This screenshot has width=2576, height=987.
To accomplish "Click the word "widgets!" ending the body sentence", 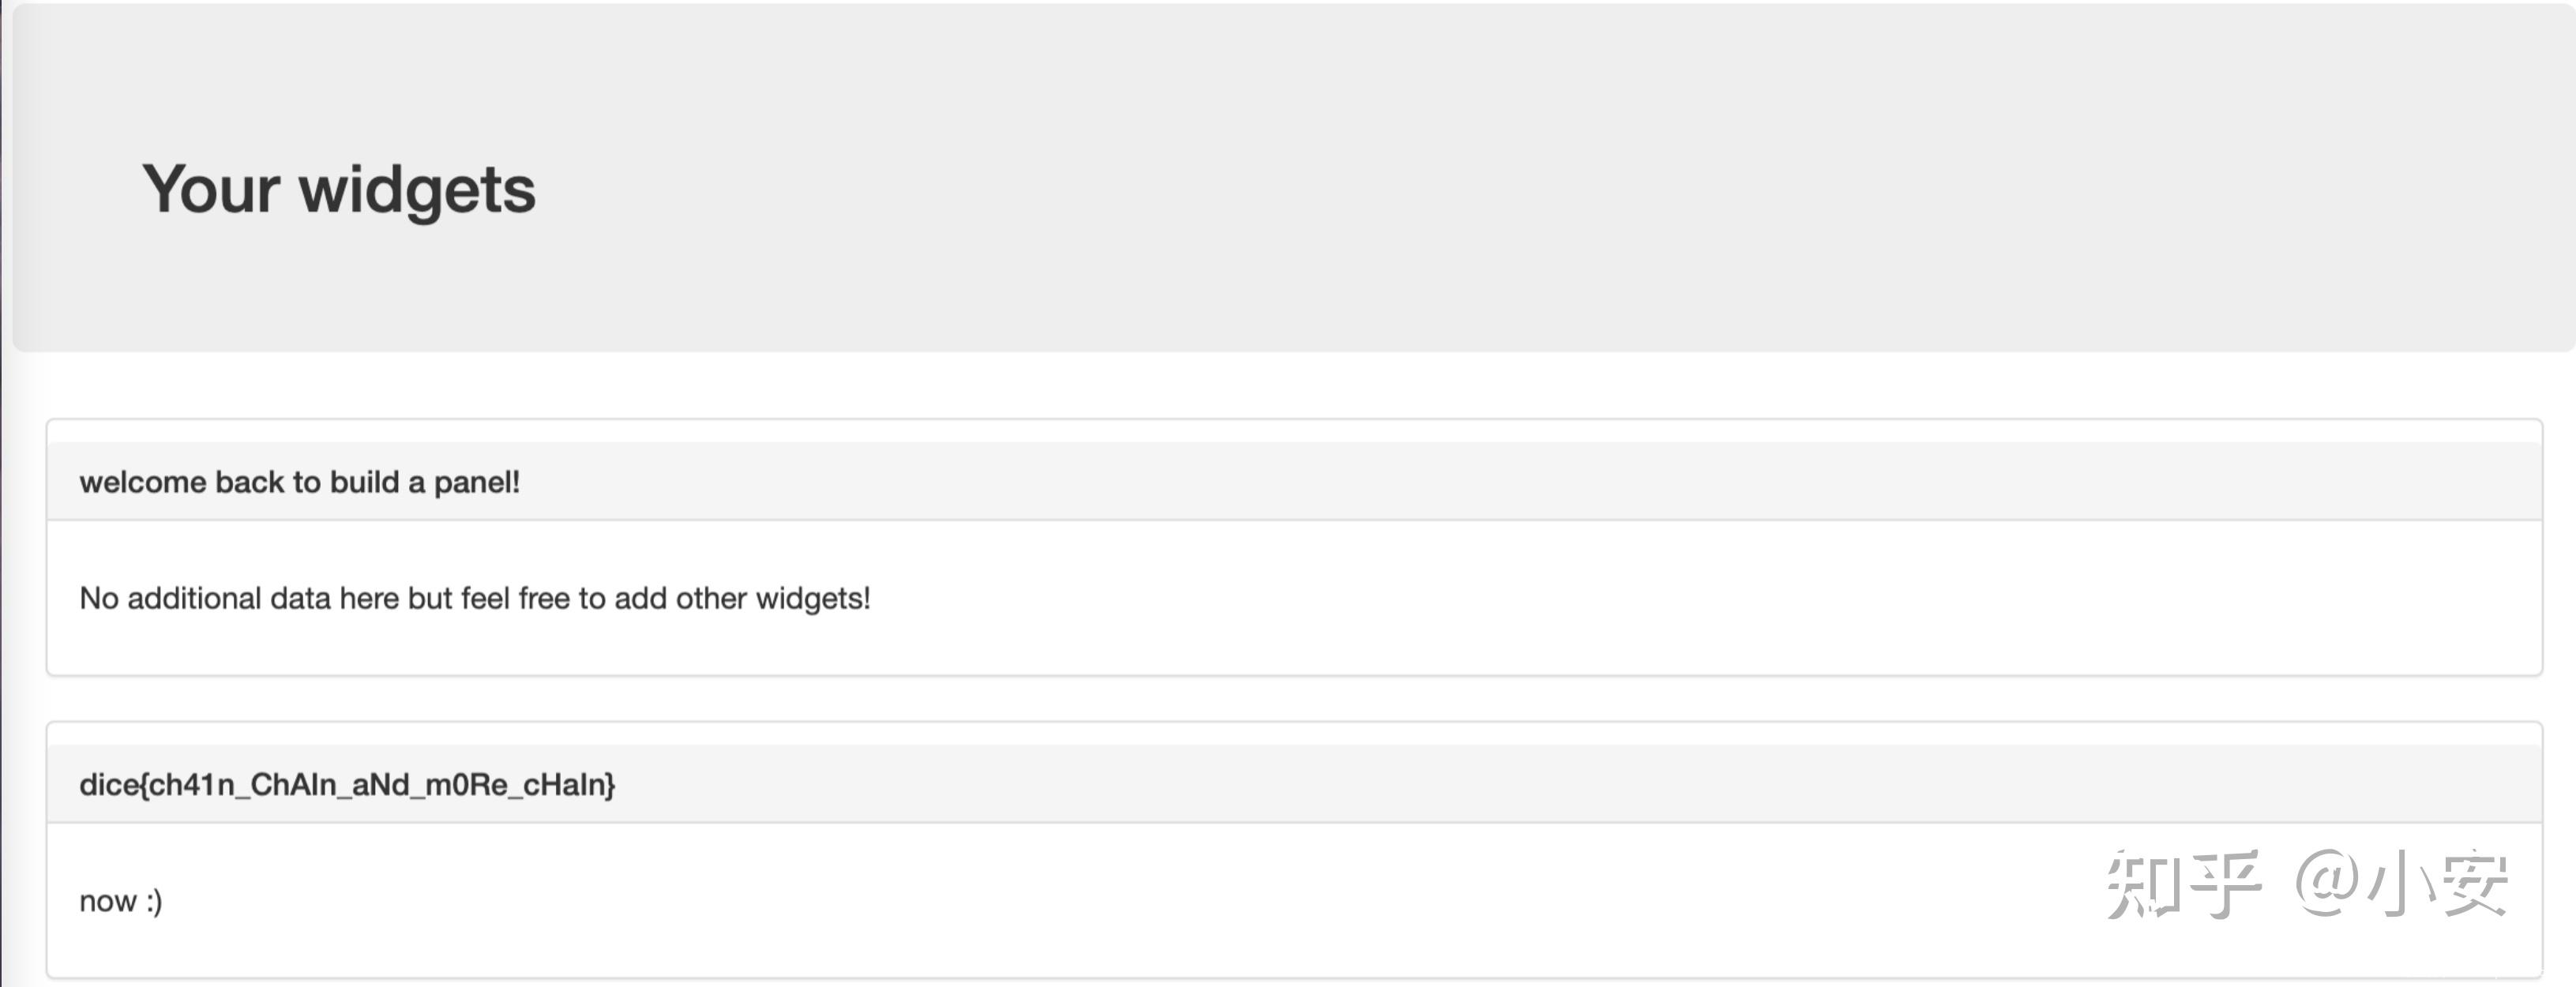I will pos(813,598).
